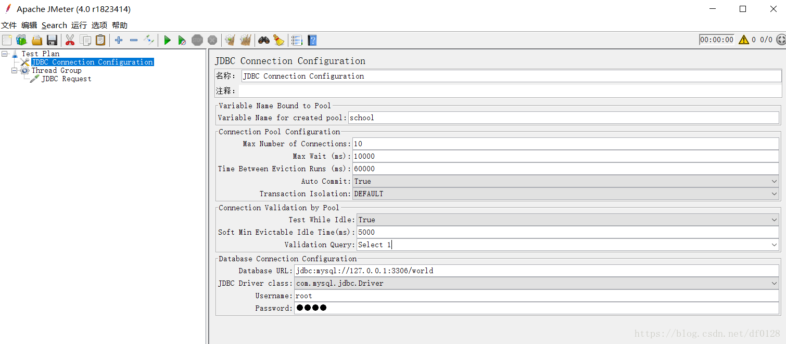Click the Database URL field
Screen dimensions: 786x344
(x=537, y=271)
